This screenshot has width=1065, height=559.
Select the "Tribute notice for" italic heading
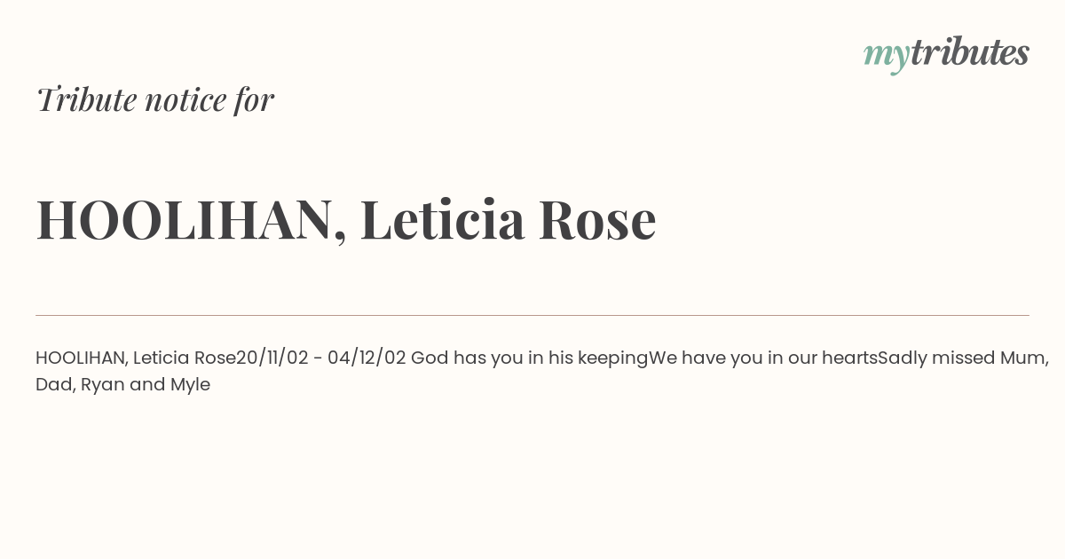154,99
